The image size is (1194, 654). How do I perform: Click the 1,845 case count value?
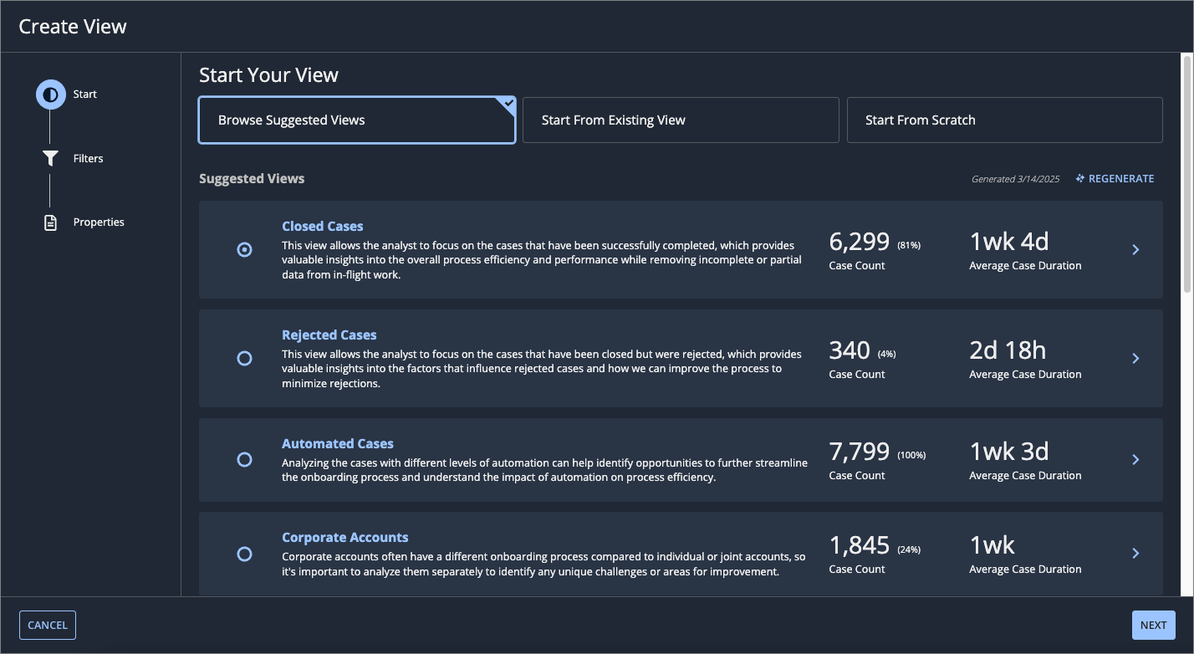tap(860, 545)
